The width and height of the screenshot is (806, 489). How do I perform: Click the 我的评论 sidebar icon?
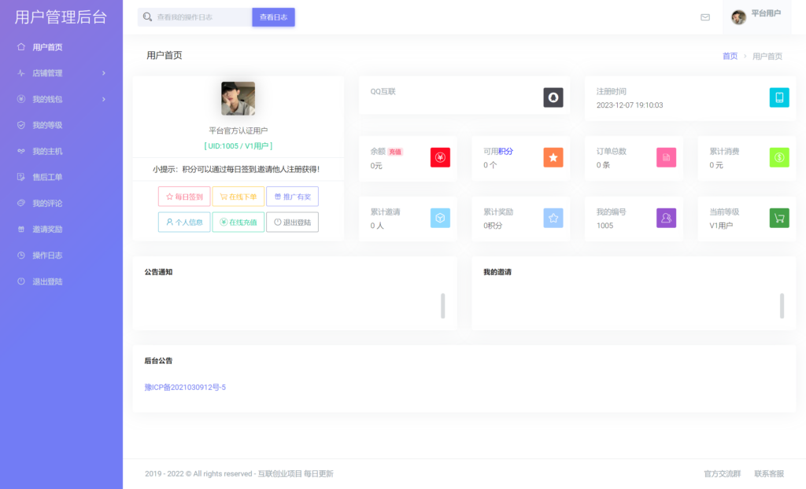[x=21, y=203]
